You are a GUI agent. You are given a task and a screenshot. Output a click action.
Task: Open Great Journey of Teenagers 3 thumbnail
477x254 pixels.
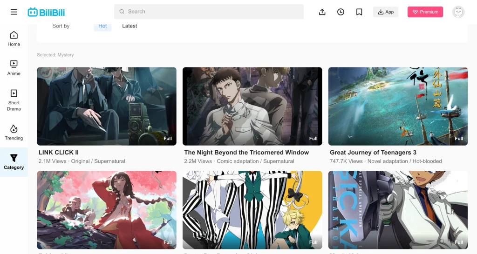click(x=398, y=107)
